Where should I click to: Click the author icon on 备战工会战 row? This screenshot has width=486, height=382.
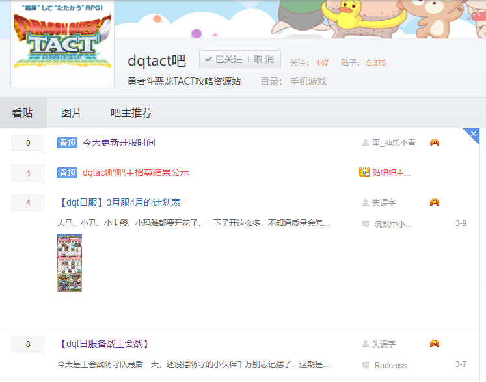click(366, 344)
